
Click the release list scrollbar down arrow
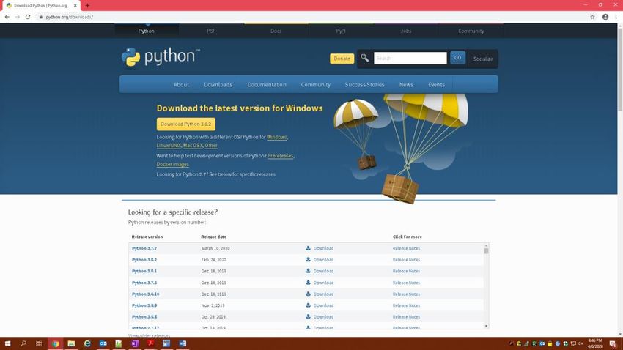pos(486,326)
